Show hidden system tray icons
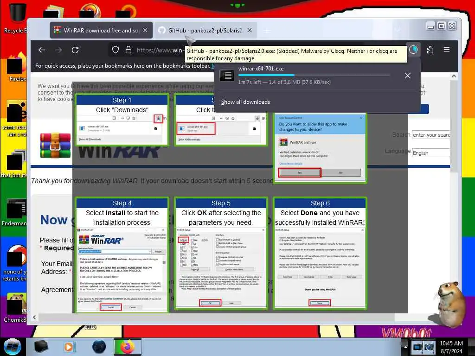 [x=405, y=347]
